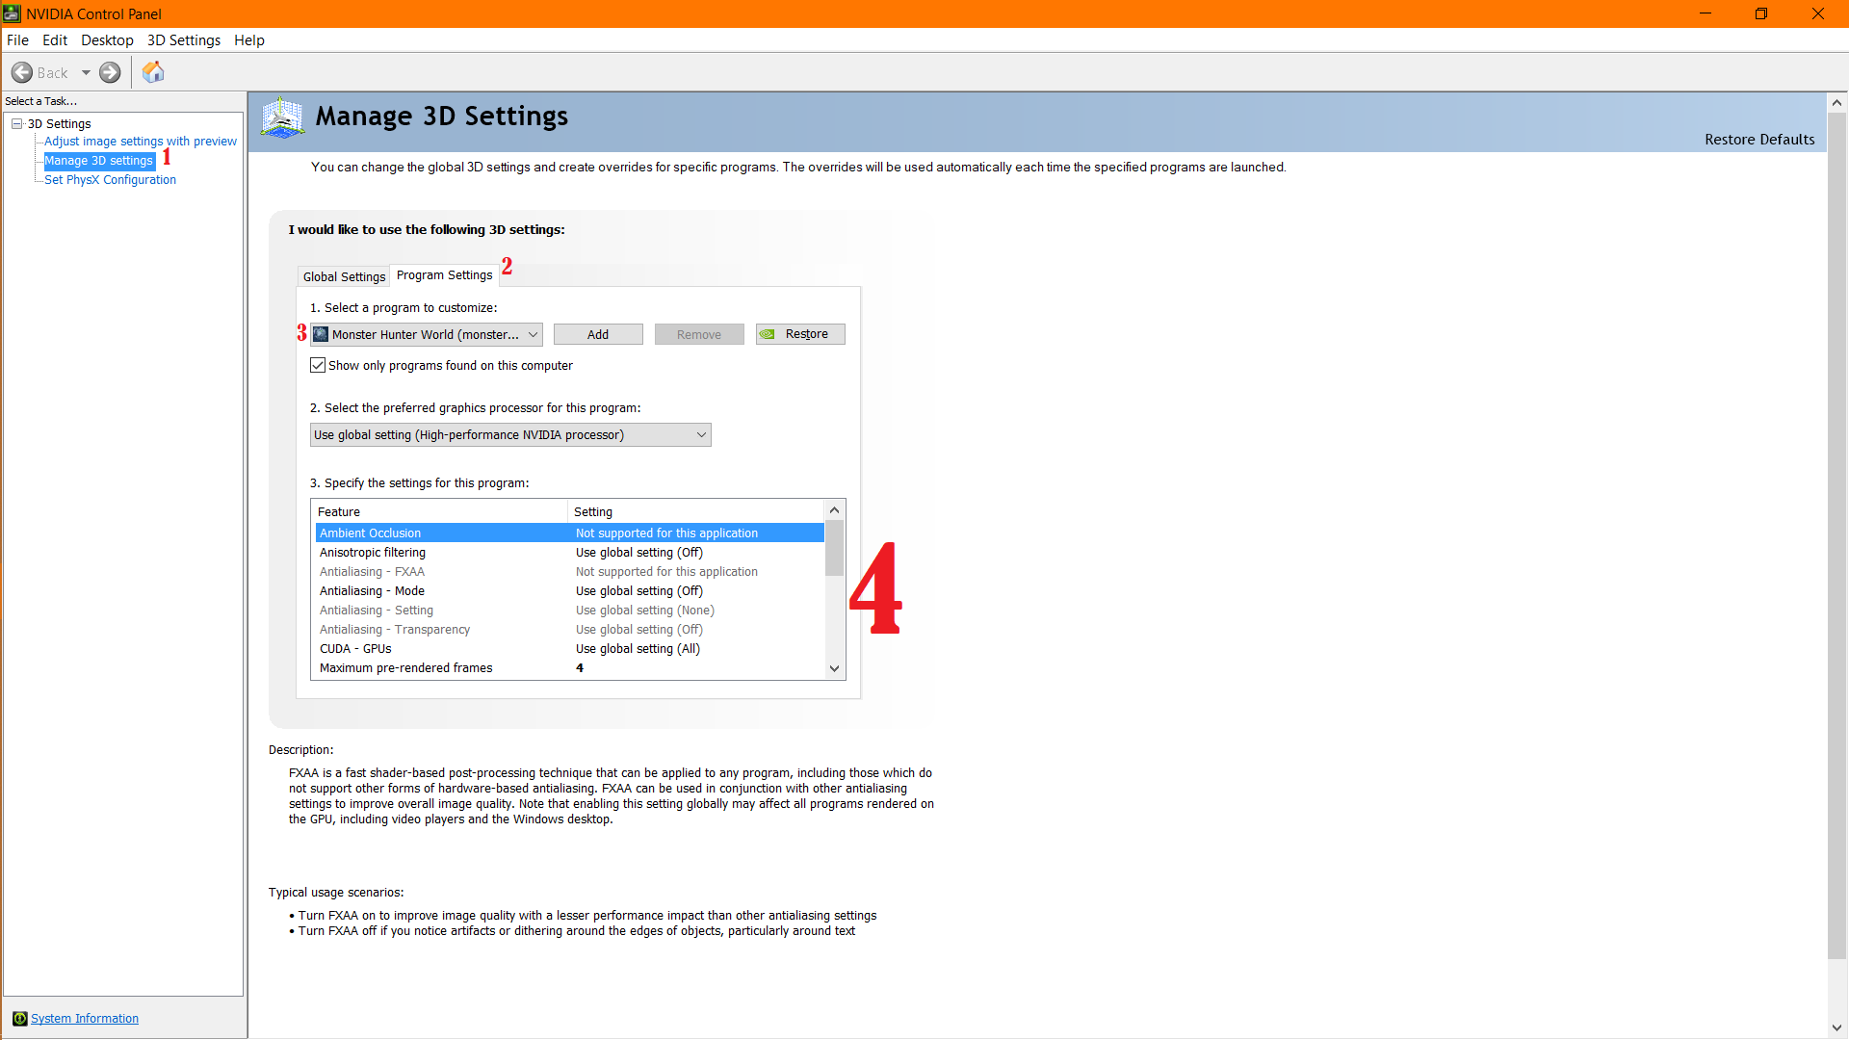This screenshot has height=1040, width=1849.
Task: Open Set PhysX Configuration task
Action: click(110, 180)
